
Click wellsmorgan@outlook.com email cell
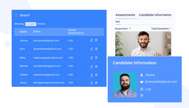[x=48, y=58]
